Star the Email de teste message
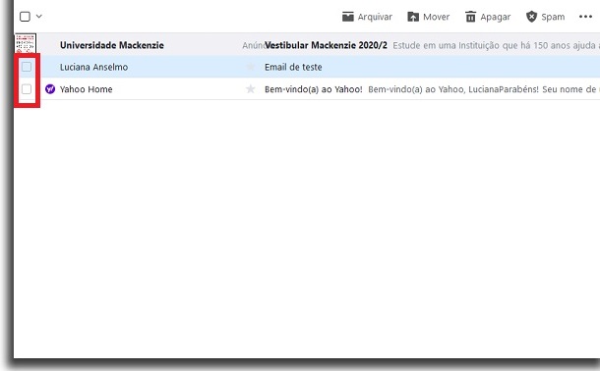This screenshot has width=600, height=371. click(x=250, y=67)
